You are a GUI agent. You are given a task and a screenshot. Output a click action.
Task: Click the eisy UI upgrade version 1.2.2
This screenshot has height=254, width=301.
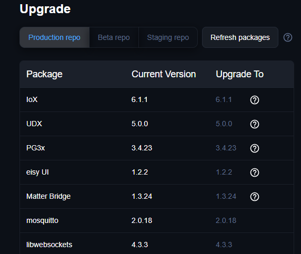pyautogui.click(x=224, y=172)
